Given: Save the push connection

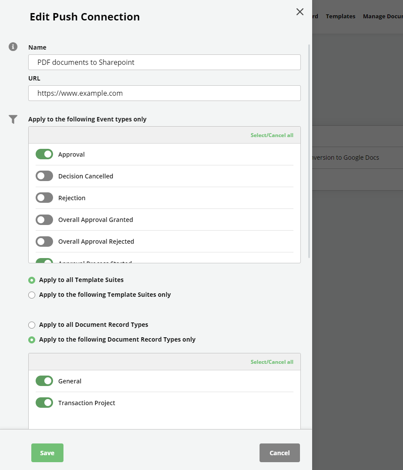Looking at the screenshot, I should point(47,453).
